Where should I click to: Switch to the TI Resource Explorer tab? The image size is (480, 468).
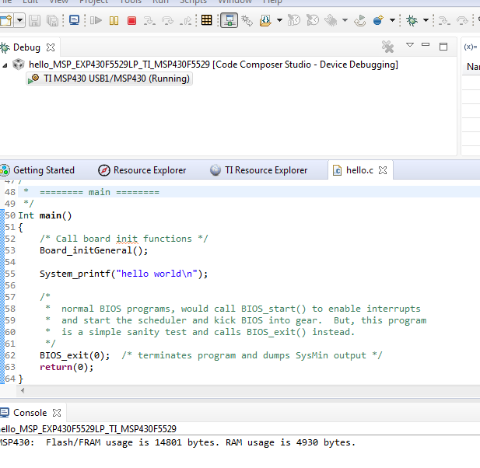[x=265, y=170]
